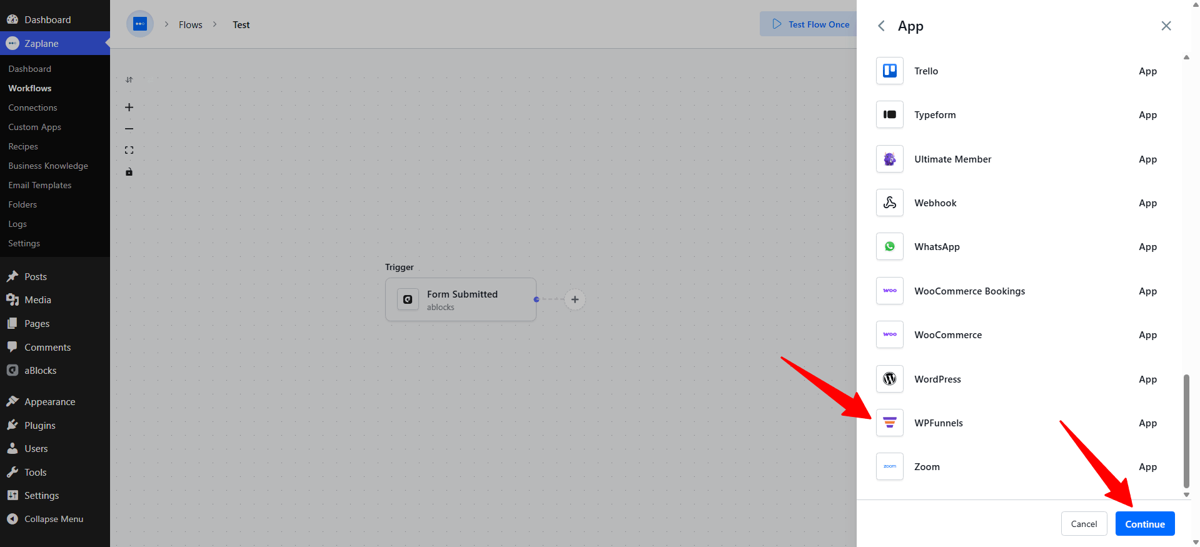Screen dimensions: 1200x547
Task: Open the Pages menu
Action: 55,324
